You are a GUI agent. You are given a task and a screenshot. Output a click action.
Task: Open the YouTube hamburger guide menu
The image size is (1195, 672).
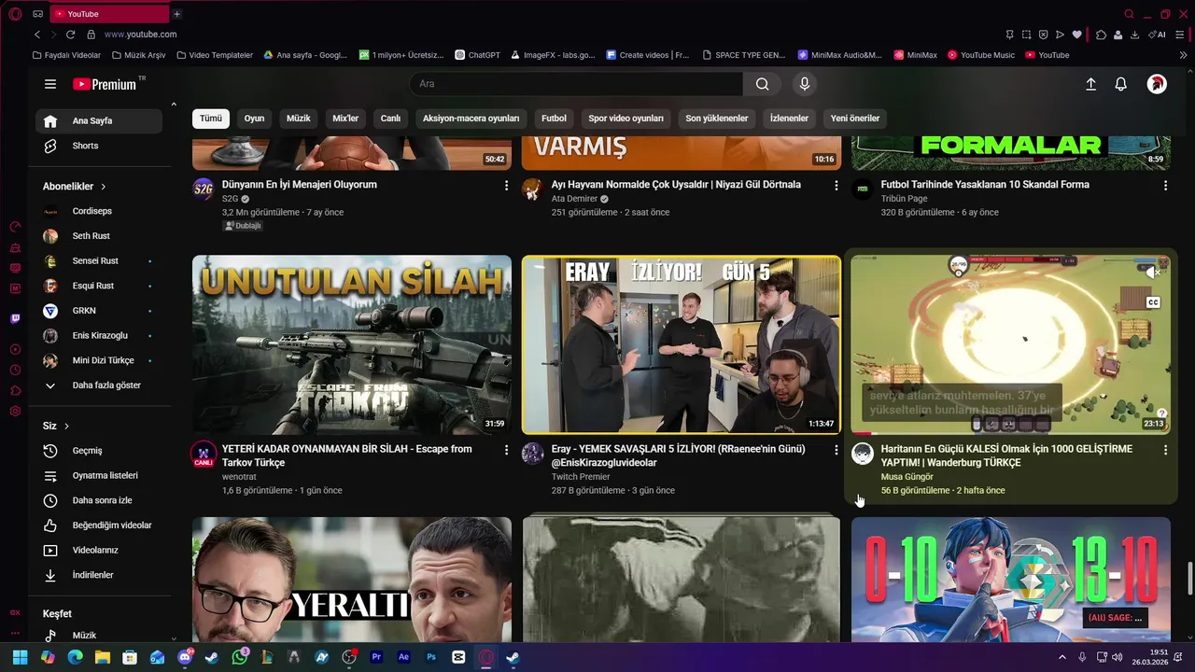coord(50,84)
